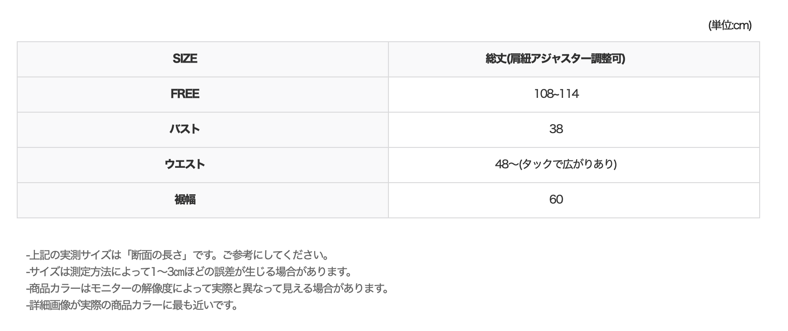788x331 pixels.
Task: Click the sentence ご参考にしてください。
Action: point(276,255)
